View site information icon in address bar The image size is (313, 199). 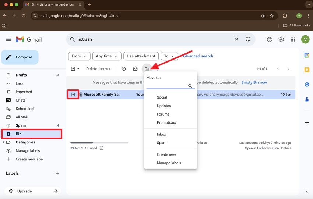[x=35, y=16]
